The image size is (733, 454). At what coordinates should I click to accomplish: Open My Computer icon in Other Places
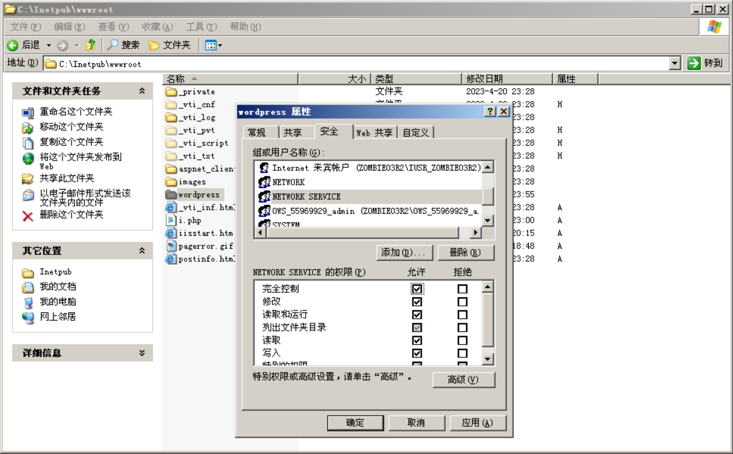[28, 303]
